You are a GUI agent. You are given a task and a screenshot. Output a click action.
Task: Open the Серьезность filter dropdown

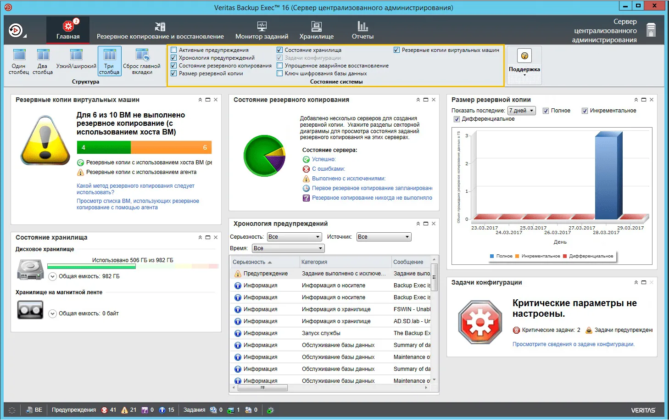(294, 236)
